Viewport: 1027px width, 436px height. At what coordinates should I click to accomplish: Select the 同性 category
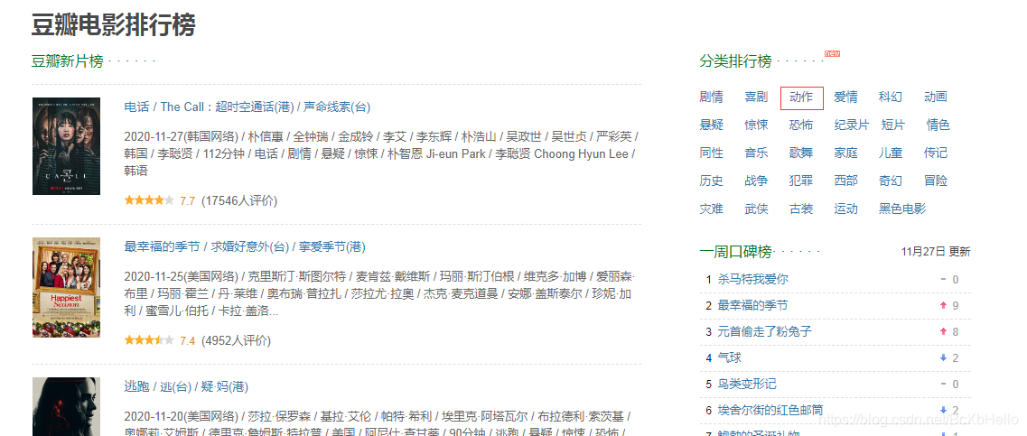tap(711, 153)
